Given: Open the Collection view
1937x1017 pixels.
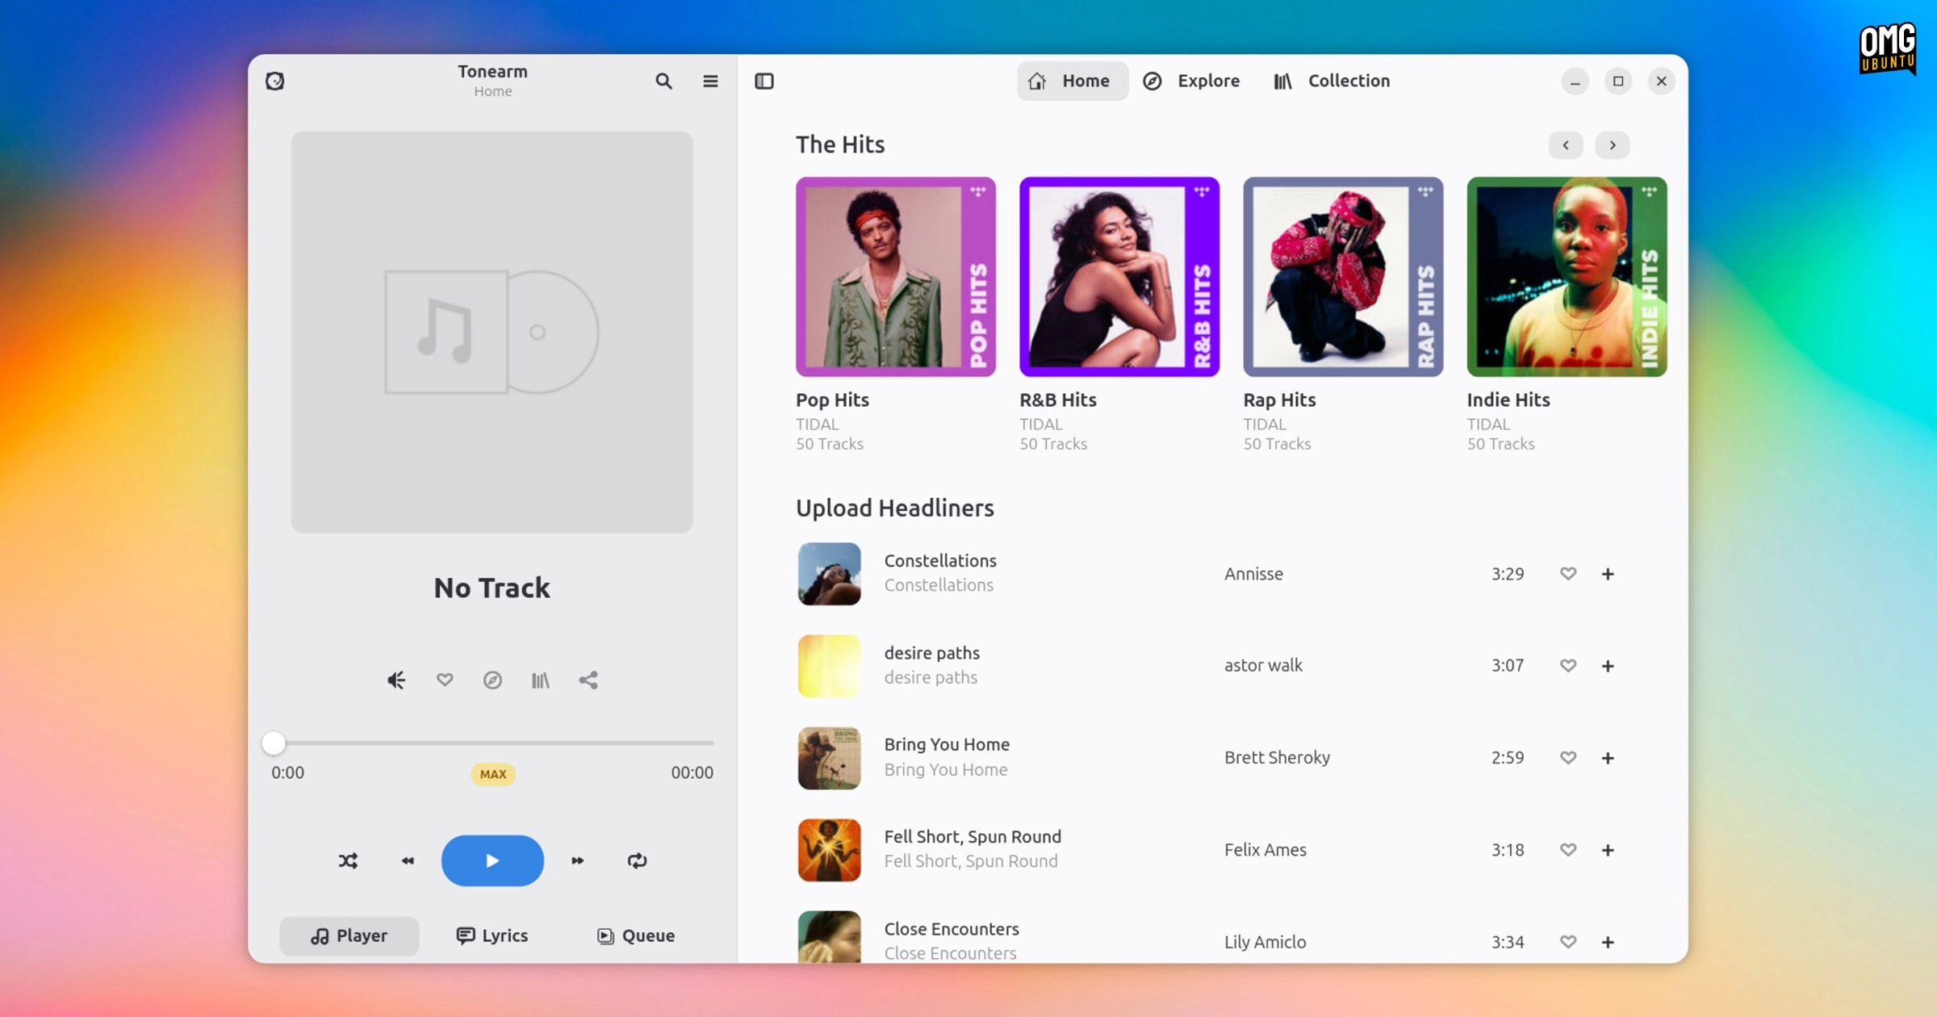Looking at the screenshot, I should click(x=1331, y=81).
